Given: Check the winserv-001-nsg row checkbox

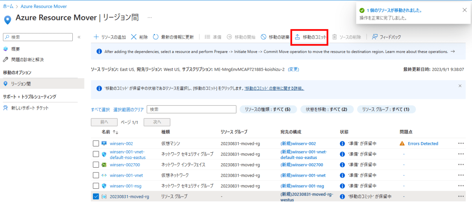Looking at the screenshot, I should point(96,186).
